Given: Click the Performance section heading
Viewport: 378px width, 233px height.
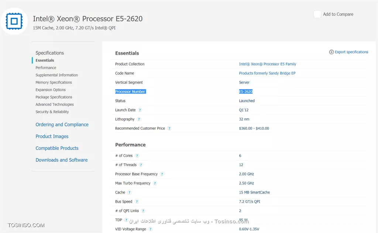Looking at the screenshot, I should pyautogui.click(x=130, y=145).
